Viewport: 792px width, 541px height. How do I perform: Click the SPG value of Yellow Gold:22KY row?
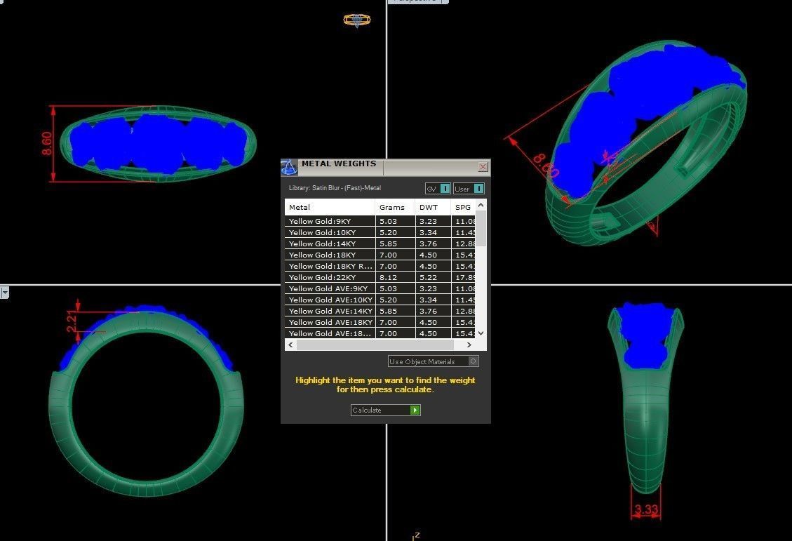pyautogui.click(x=463, y=276)
